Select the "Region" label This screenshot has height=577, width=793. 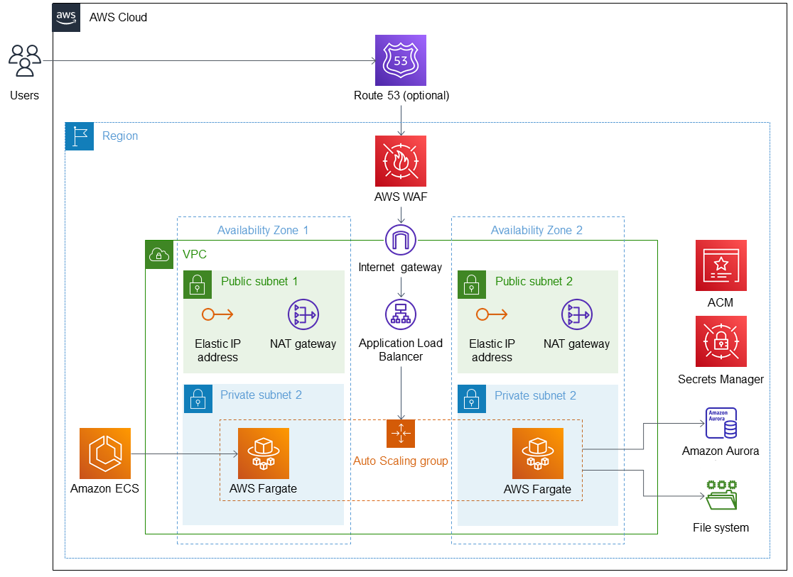(120, 136)
